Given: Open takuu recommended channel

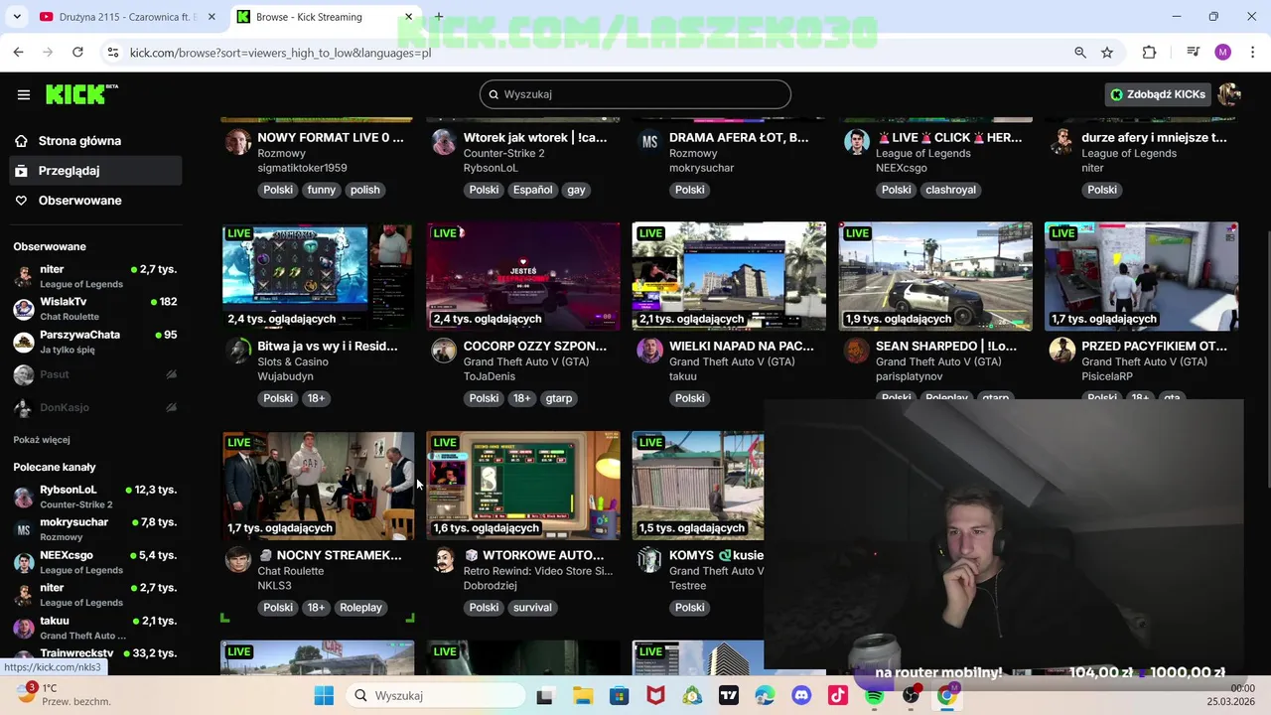Looking at the screenshot, I should pos(94,628).
